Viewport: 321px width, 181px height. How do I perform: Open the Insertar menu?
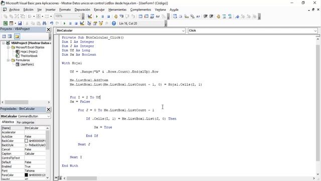[x=50, y=10]
